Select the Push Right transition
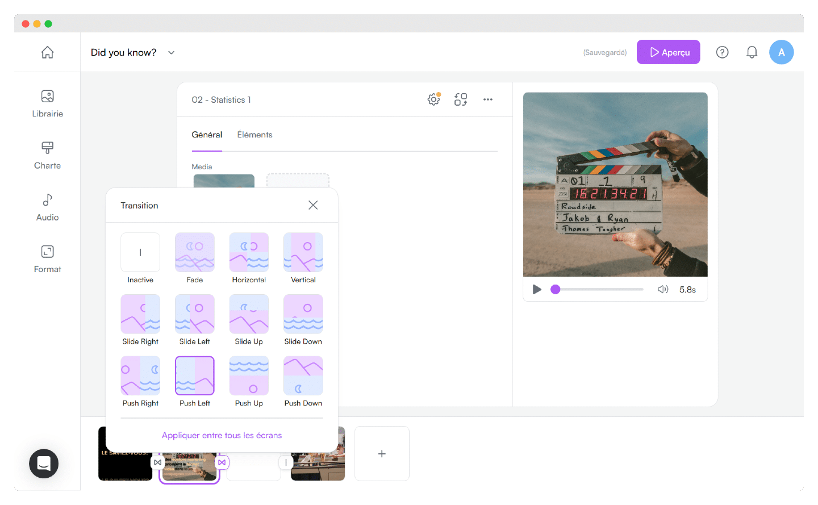The height and width of the screenshot is (505, 818). 140,375
